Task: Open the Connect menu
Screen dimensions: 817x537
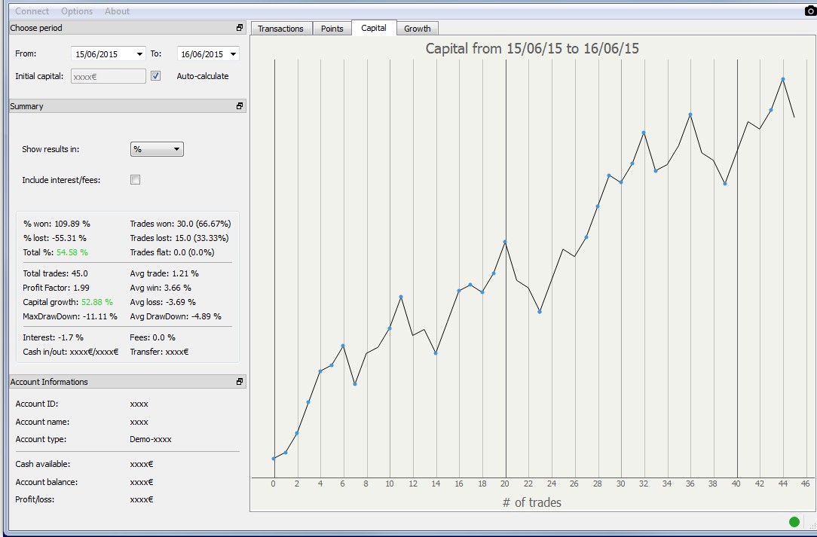Action: click(x=32, y=11)
